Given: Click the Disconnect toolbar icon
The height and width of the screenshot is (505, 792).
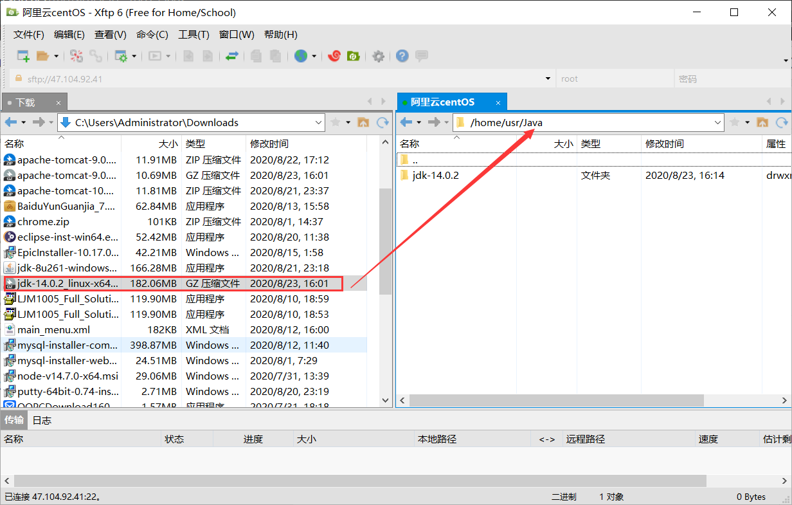Looking at the screenshot, I should [x=76, y=56].
